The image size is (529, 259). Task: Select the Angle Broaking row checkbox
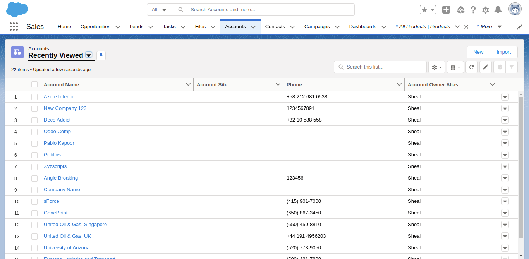(34, 178)
